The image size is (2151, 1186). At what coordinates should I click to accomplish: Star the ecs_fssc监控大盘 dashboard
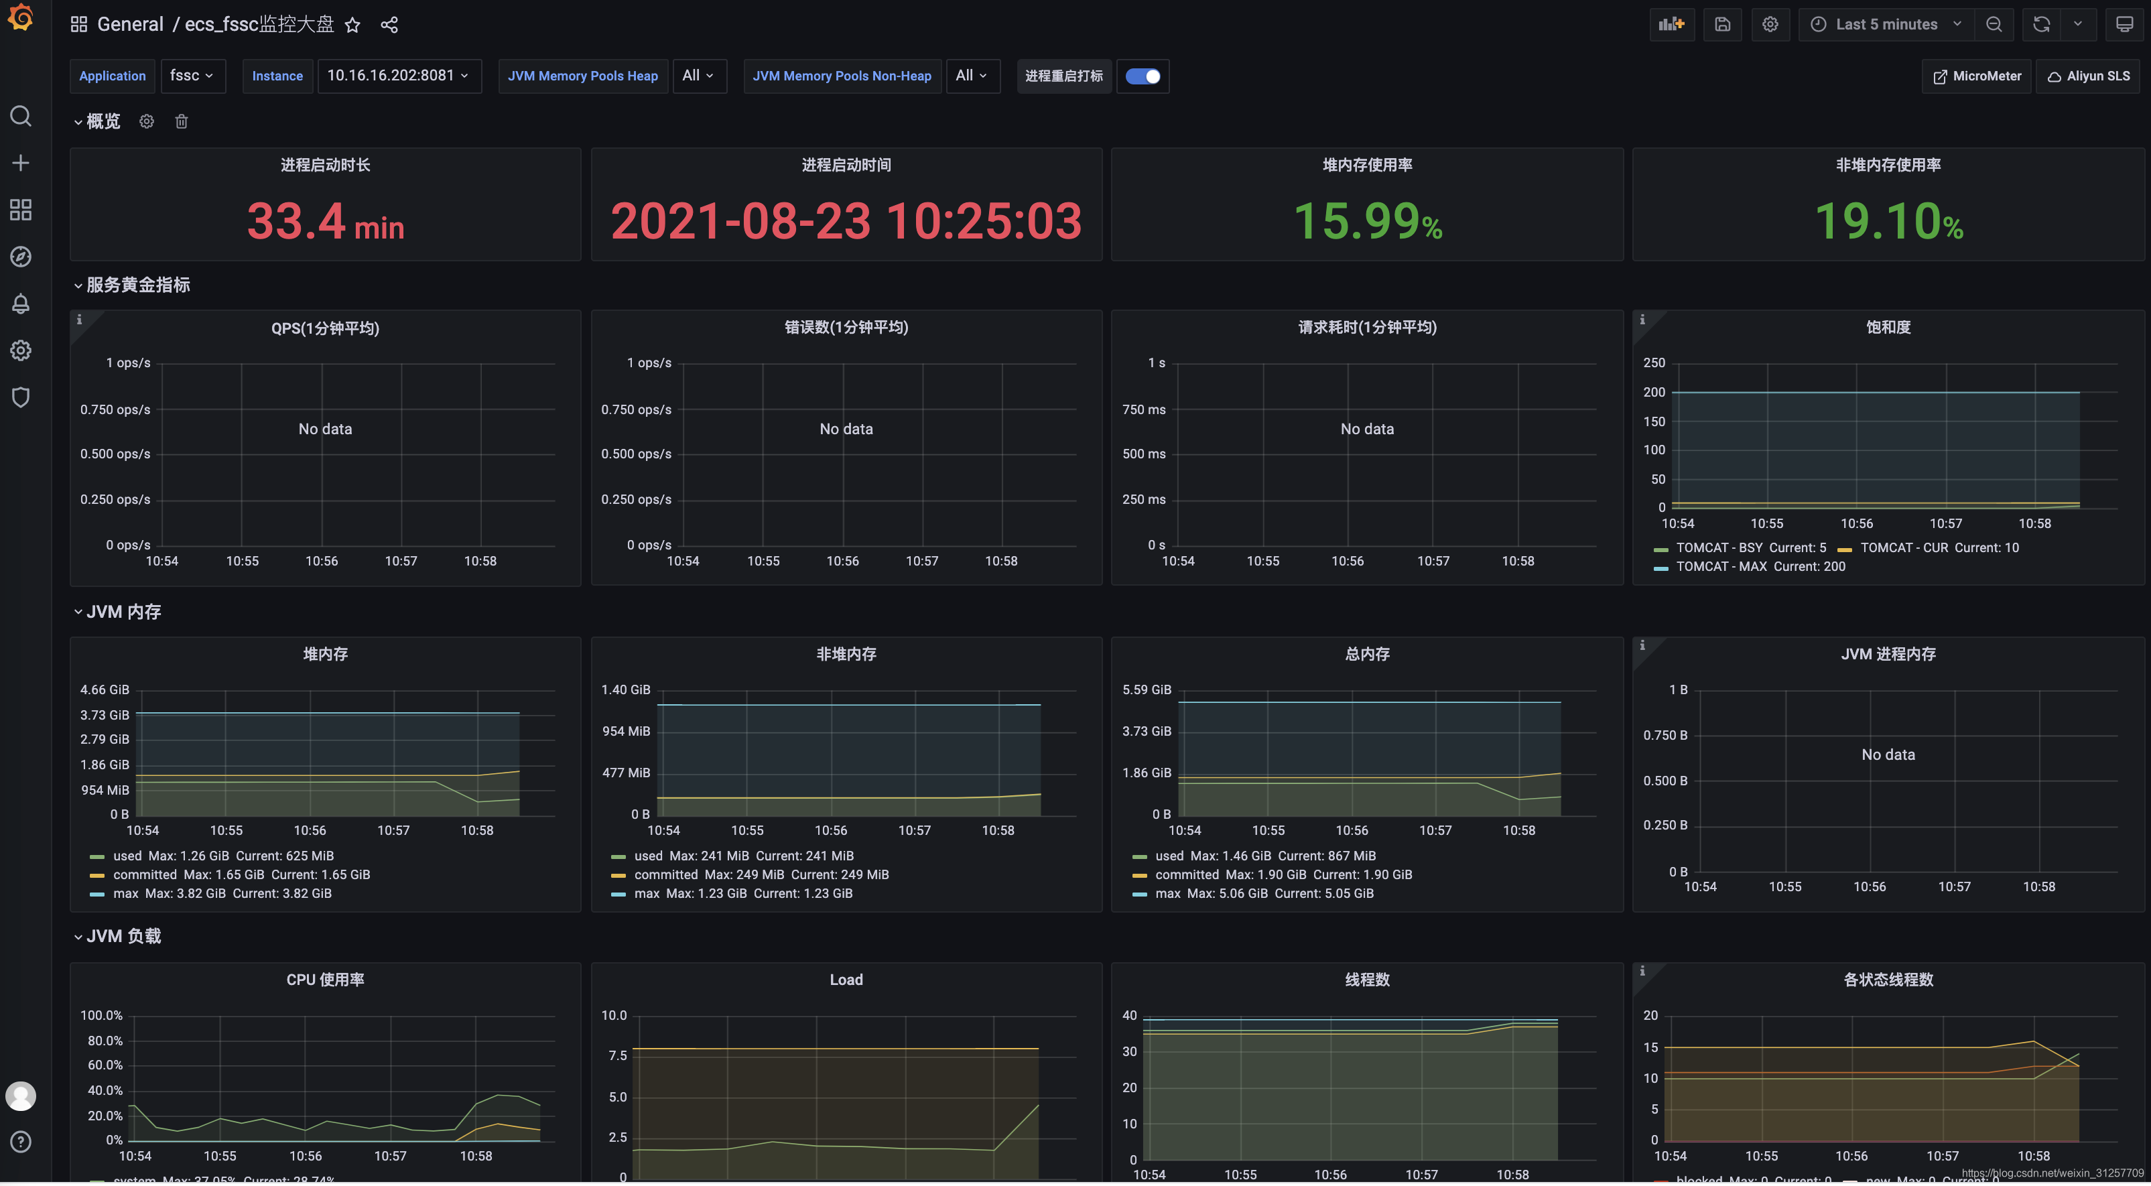click(x=352, y=25)
